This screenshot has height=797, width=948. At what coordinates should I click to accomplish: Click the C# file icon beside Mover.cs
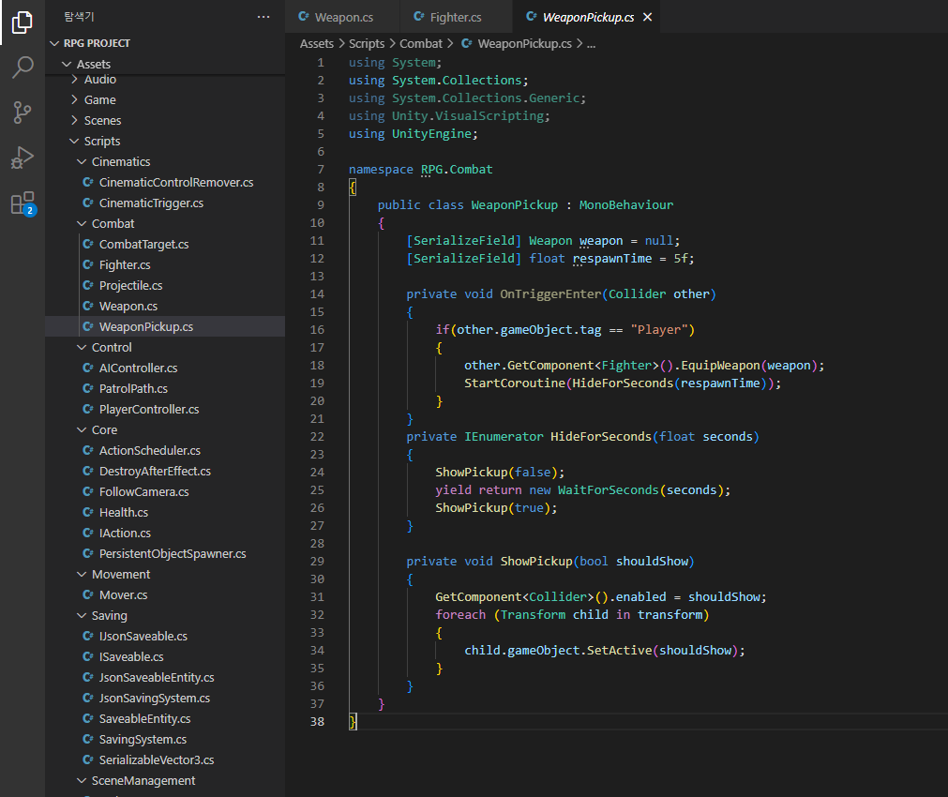pos(88,595)
